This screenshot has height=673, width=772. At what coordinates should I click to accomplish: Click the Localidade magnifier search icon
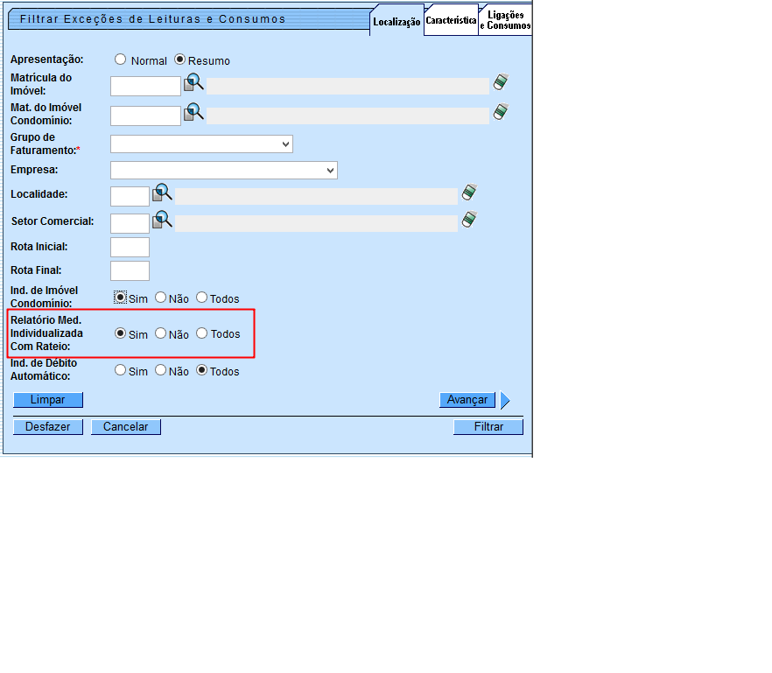(163, 193)
